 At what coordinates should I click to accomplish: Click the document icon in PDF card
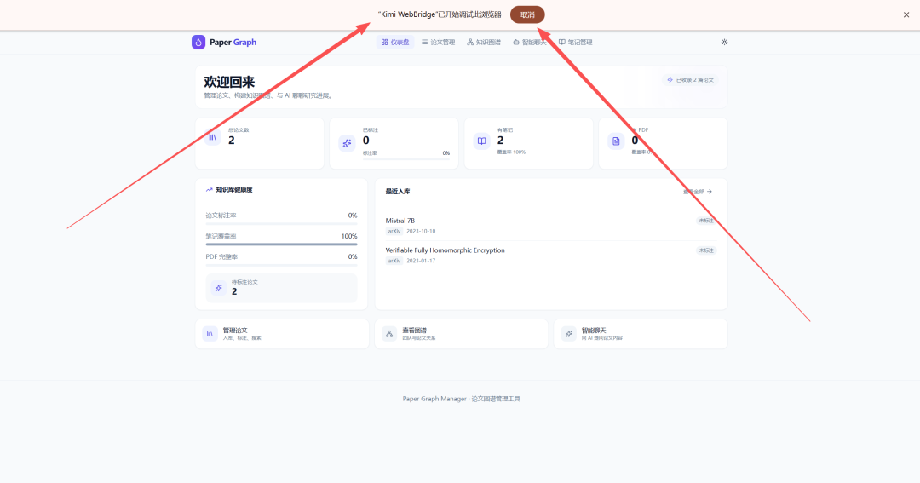(x=616, y=141)
